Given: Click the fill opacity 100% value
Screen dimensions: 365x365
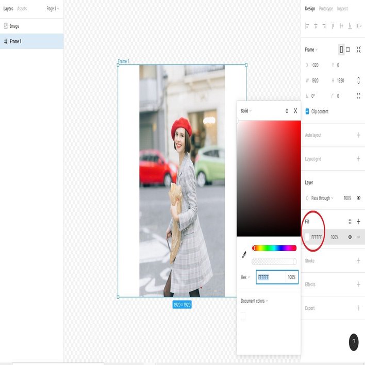Looking at the screenshot, I should (335, 237).
